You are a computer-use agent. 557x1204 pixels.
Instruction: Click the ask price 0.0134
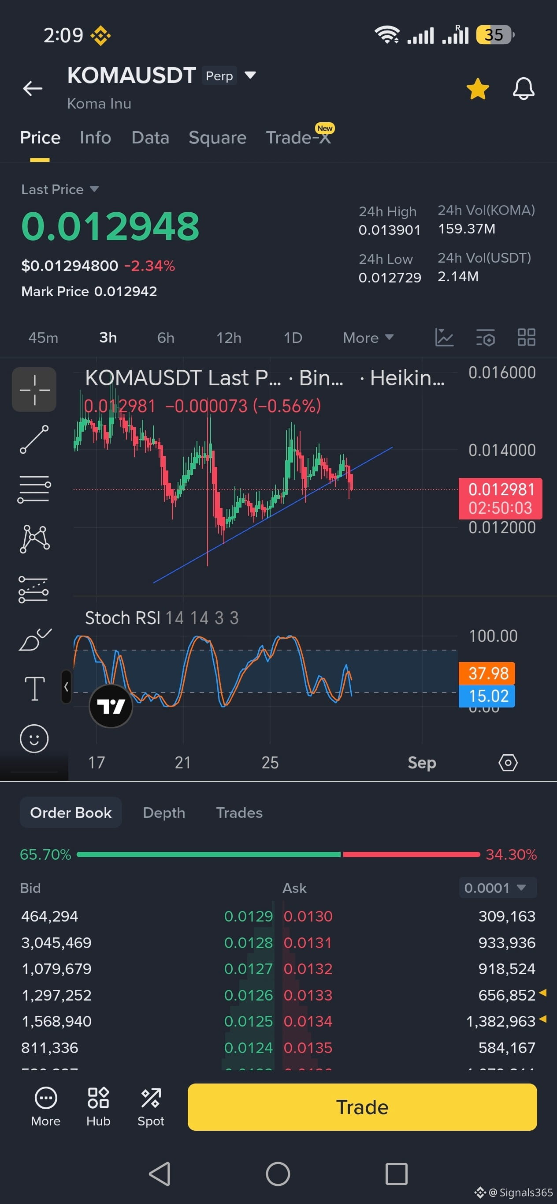click(x=308, y=1021)
